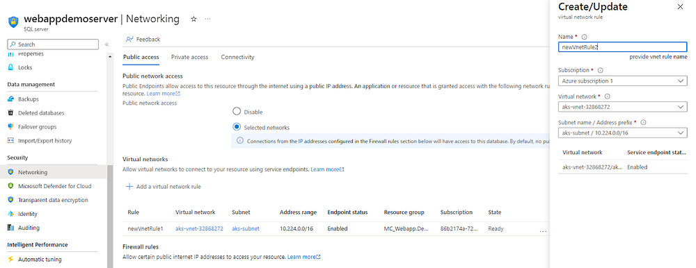Expand the Subscription dropdown
Viewport: 696px width, 268px height.
click(x=623, y=81)
